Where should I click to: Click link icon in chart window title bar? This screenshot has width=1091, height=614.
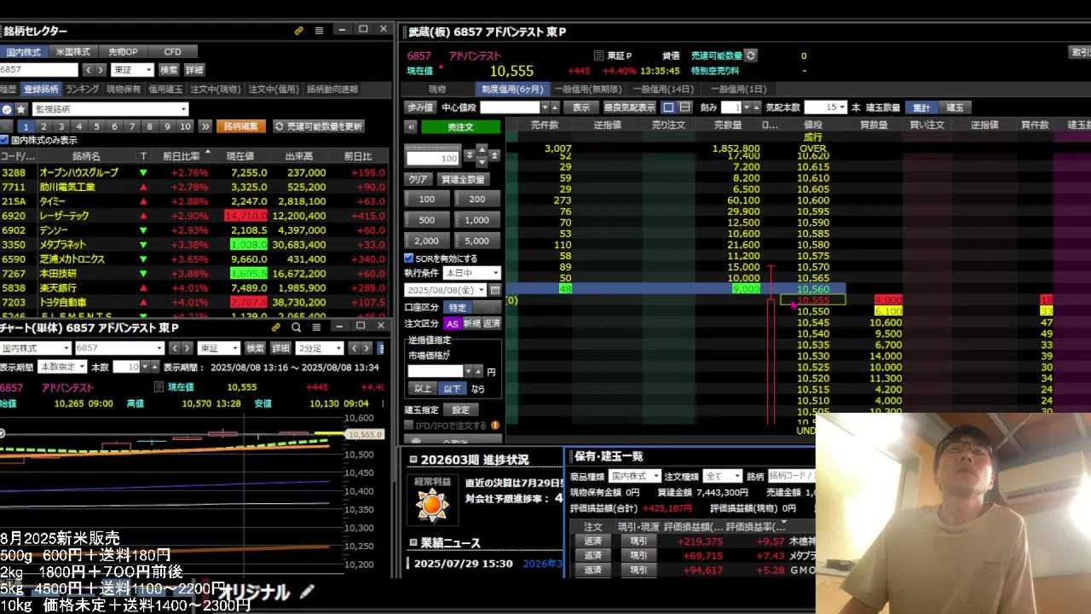[276, 327]
